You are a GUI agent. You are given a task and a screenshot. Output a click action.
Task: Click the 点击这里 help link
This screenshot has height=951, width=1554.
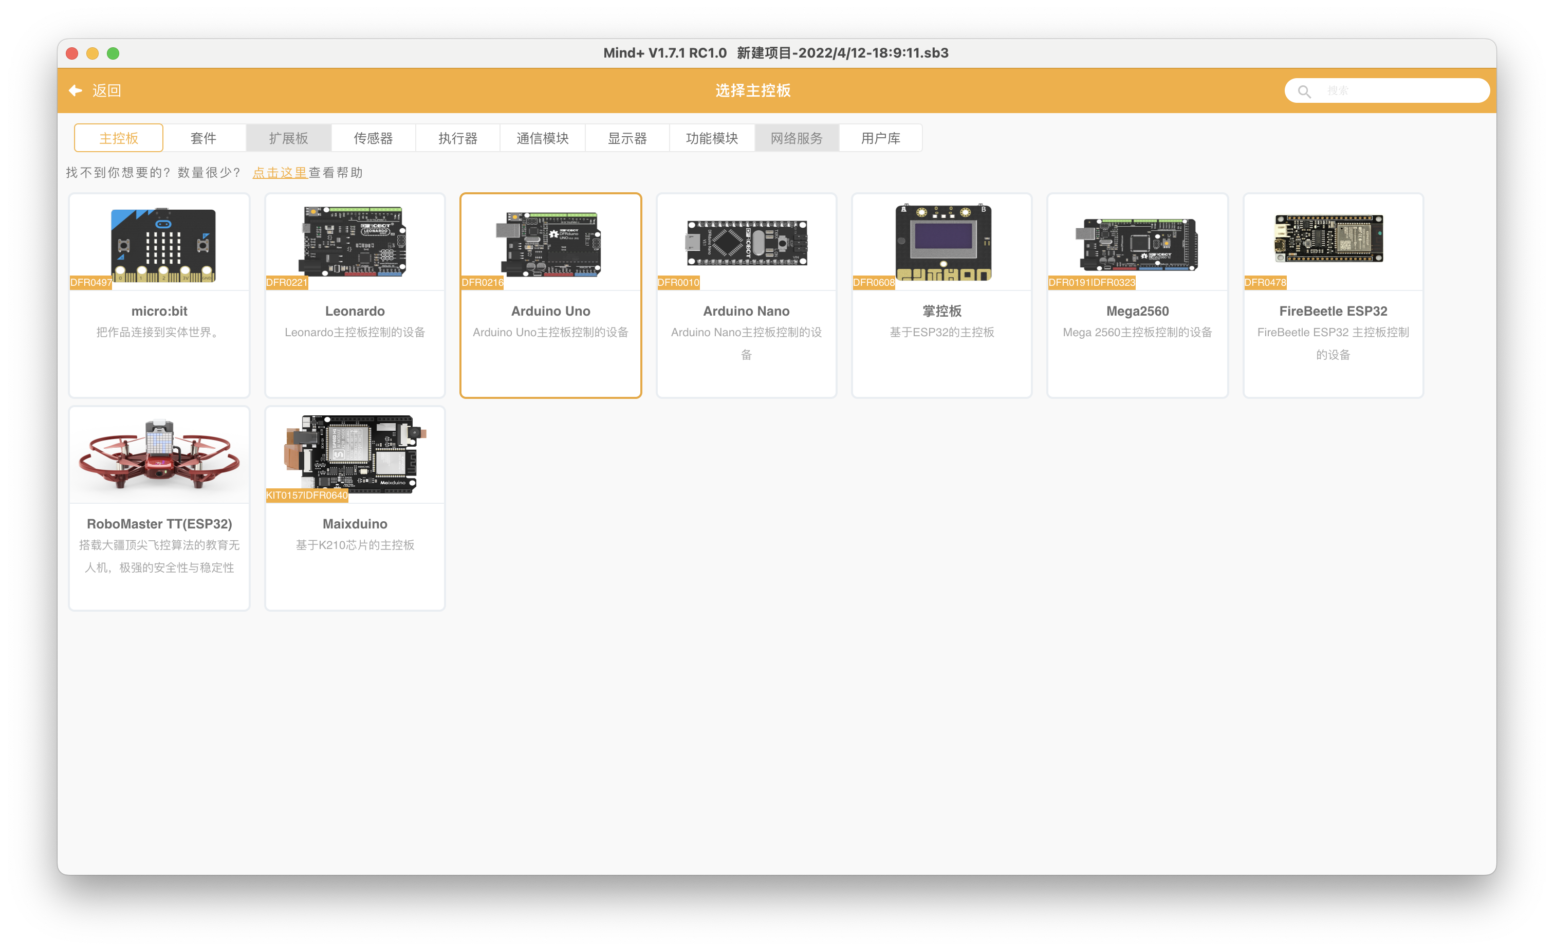[x=280, y=172]
